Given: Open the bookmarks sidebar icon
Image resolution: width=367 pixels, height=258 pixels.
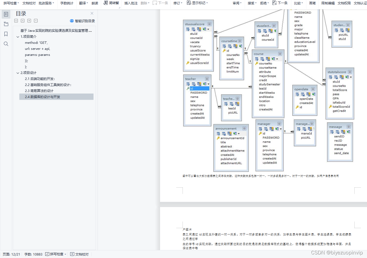Looking at the screenshot, I should 6,34.
